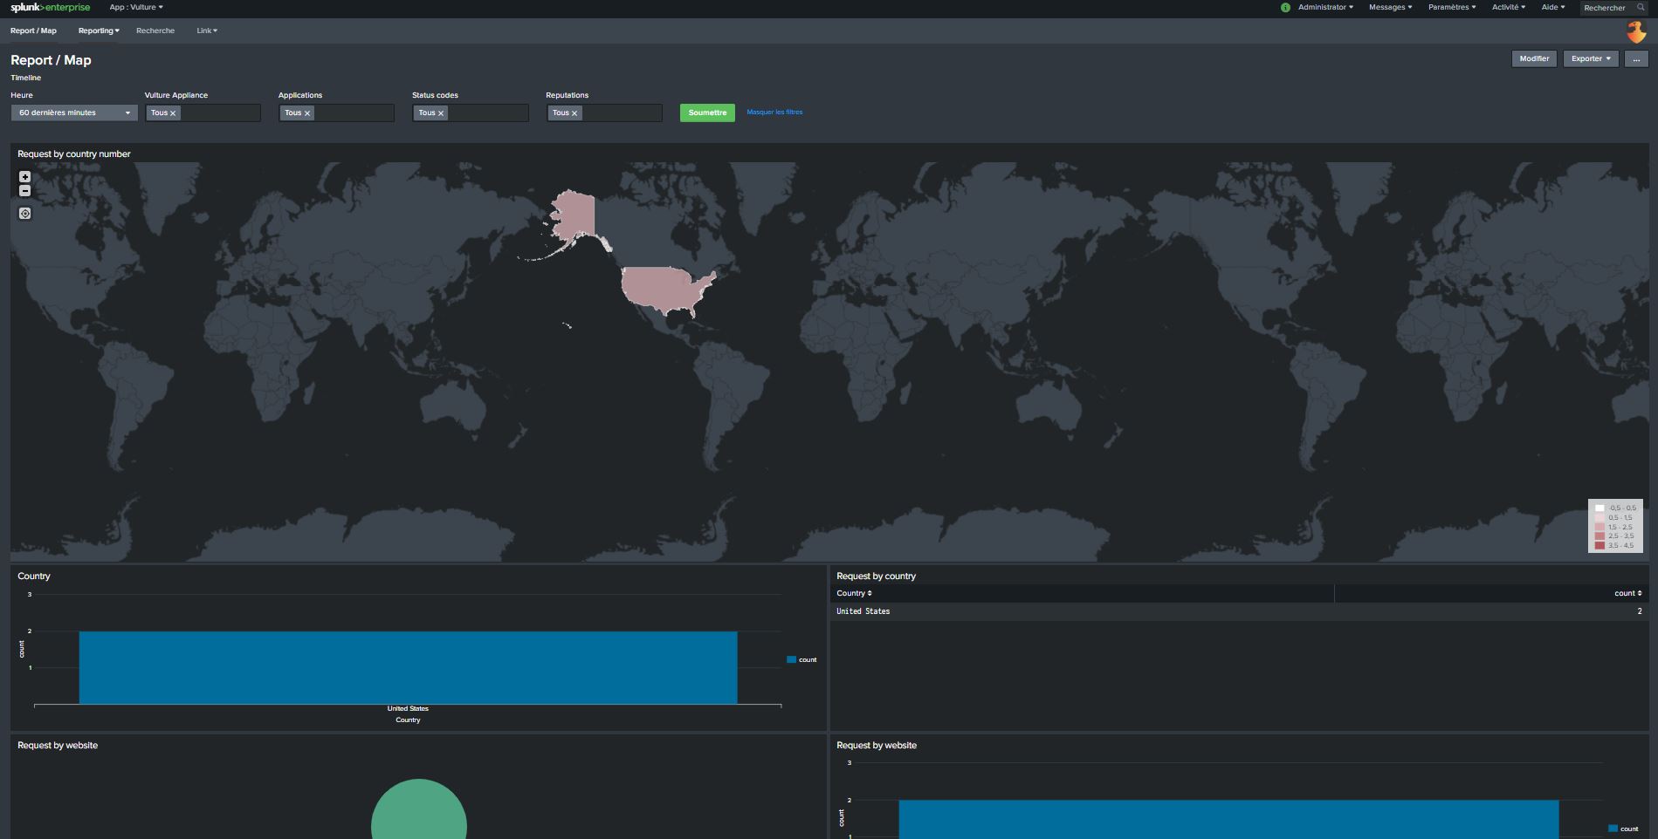Open the 60 dernières minutes time picker
The height and width of the screenshot is (839, 1658).
74,113
